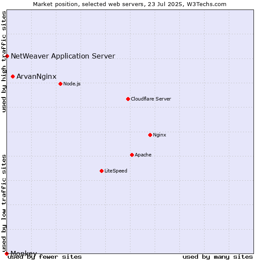
Task: Click the Apache data point marker
Action: (132, 155)
